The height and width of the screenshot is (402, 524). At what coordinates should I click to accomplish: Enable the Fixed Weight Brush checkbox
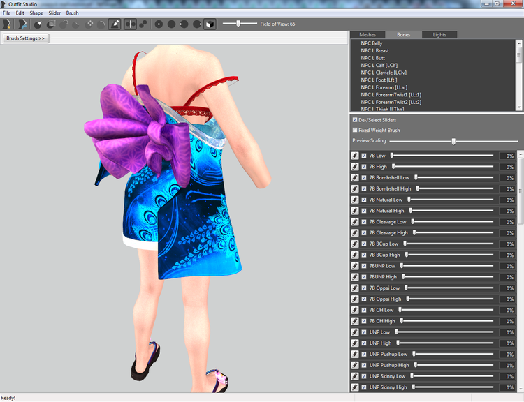pos(355,130)
